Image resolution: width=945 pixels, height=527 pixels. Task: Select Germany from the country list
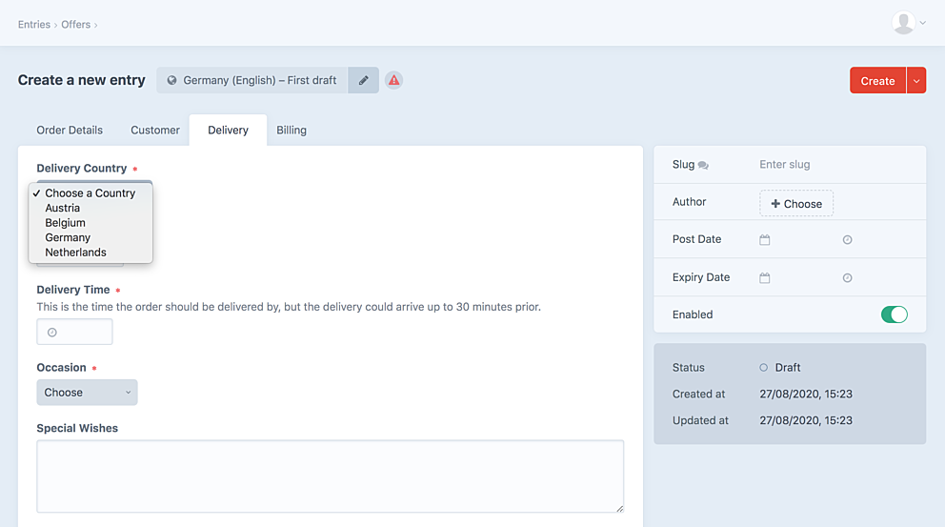pos(90,237)
